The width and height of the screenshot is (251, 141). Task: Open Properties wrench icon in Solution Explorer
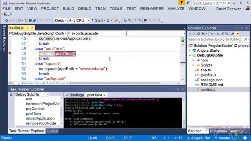tap(233, 34)
